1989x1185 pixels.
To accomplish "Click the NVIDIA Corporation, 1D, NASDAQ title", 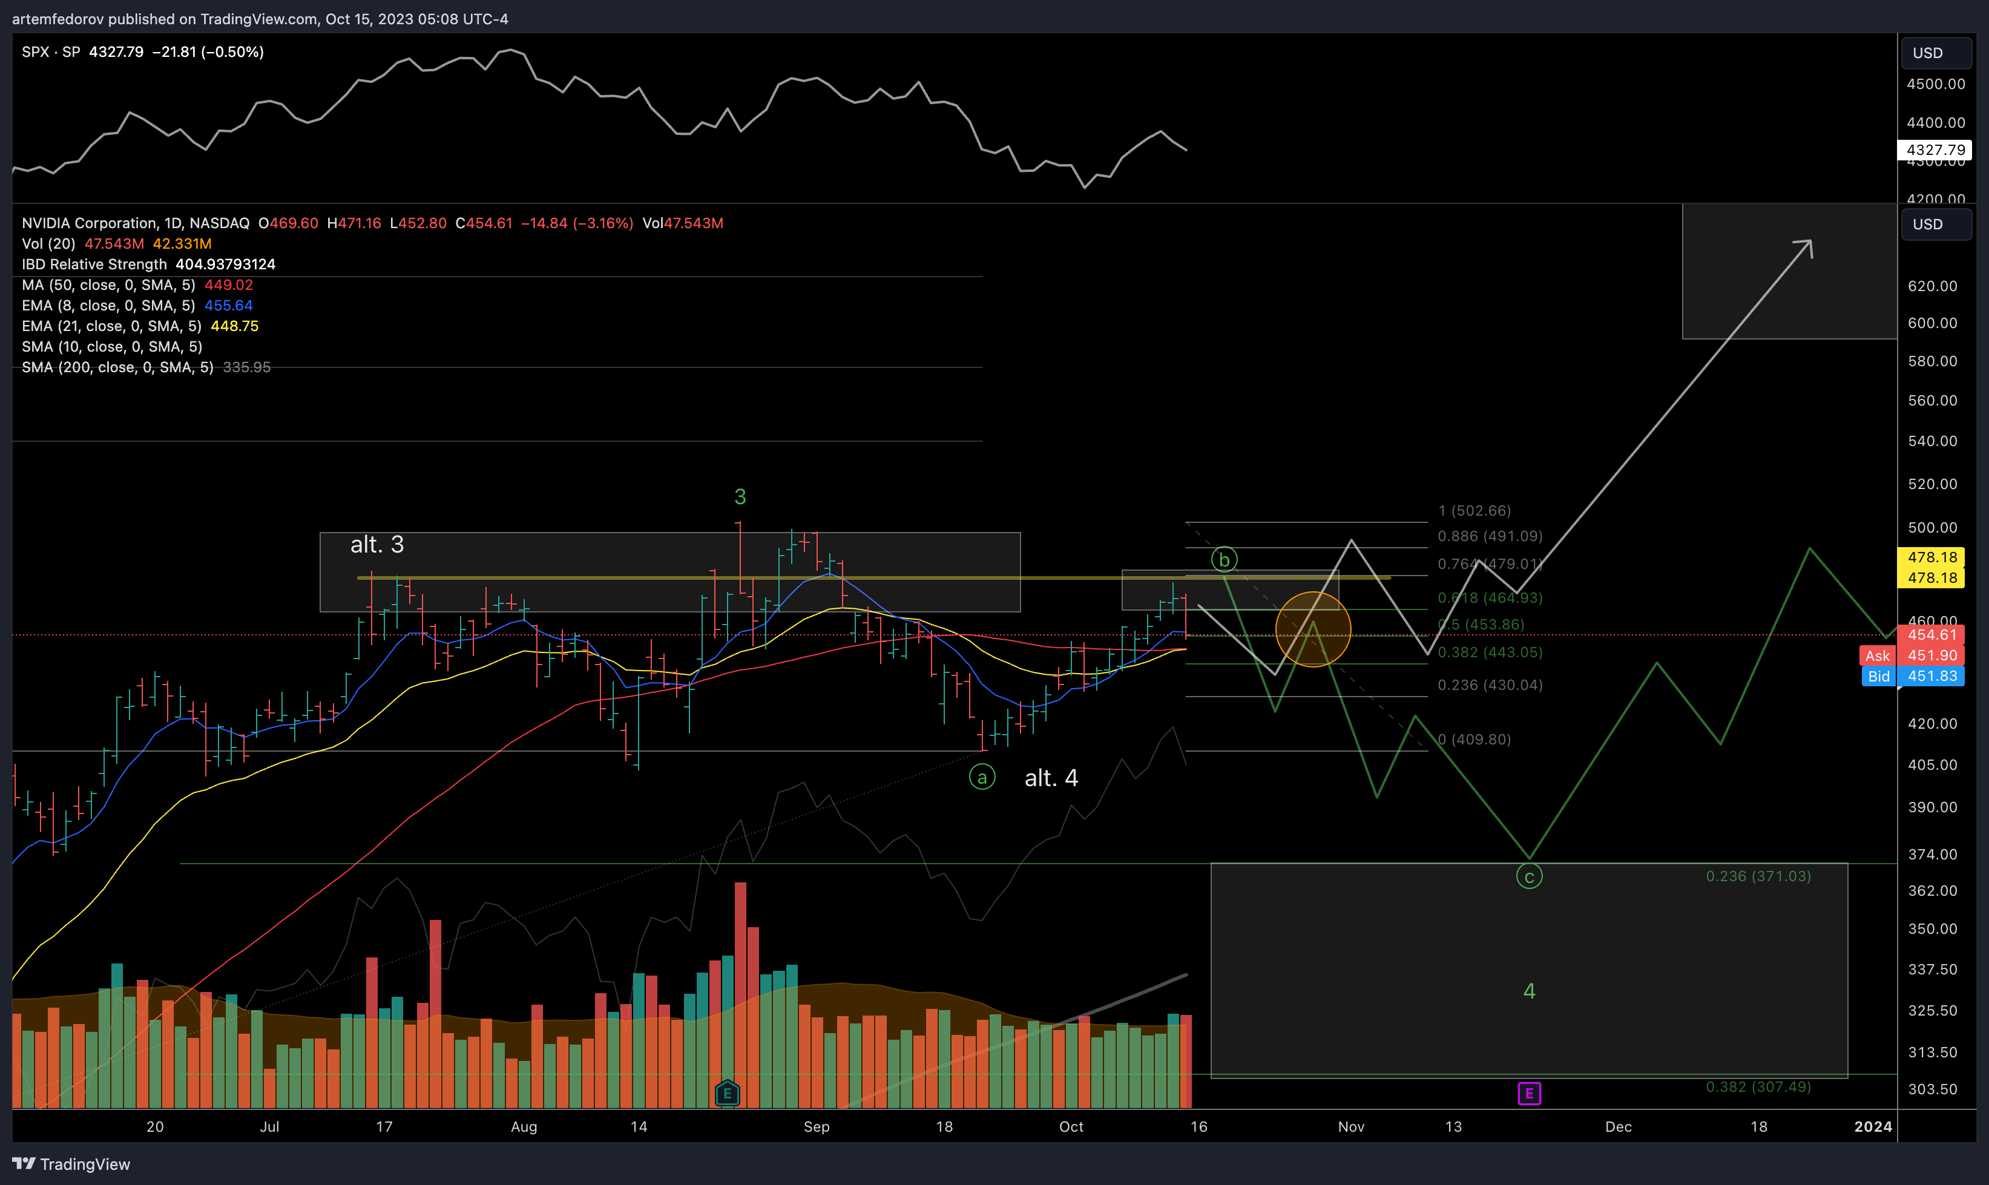I will tap(136, 223).
